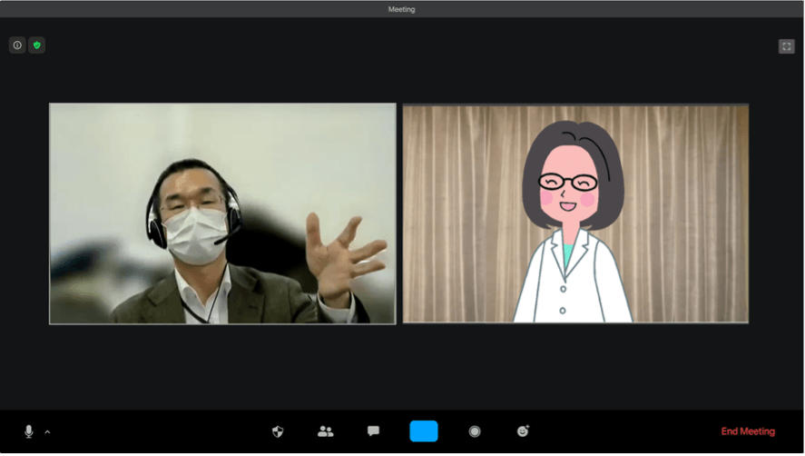
Task: Open the Reactions emoji menu
Action: [523, 431]
